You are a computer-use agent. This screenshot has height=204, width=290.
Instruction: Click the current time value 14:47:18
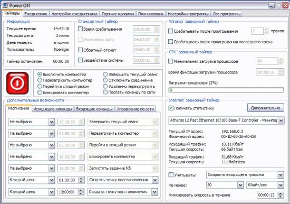(61, 29)
